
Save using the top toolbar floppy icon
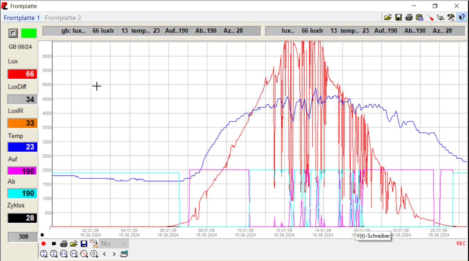point(398,17)
